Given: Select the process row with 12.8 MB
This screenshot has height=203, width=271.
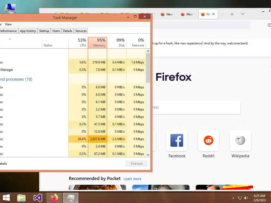Looking at the screenshot, I should point(73,132).
